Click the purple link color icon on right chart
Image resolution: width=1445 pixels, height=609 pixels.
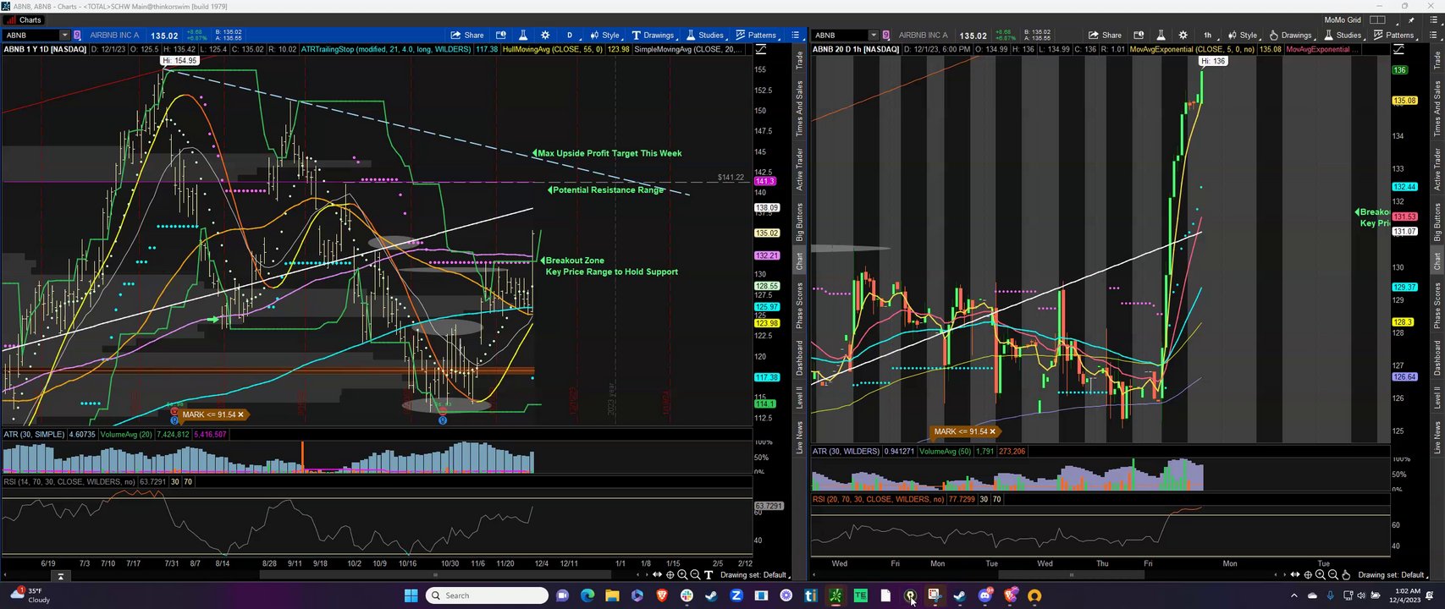[x=886, y=35]
